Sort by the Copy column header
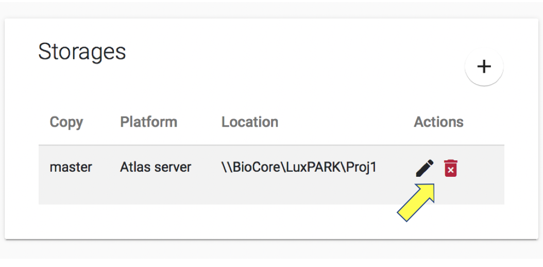 (66, 122)
